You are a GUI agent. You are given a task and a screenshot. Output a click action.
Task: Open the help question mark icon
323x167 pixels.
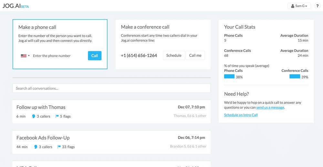tap(318, 6)
